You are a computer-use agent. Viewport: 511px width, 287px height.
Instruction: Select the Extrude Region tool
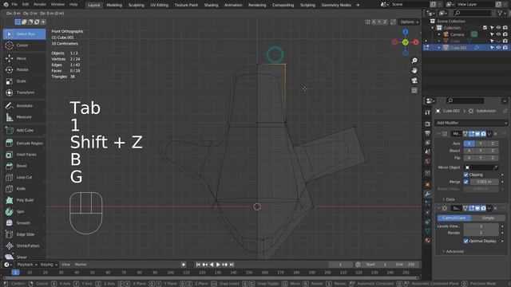tap(24, 143)
